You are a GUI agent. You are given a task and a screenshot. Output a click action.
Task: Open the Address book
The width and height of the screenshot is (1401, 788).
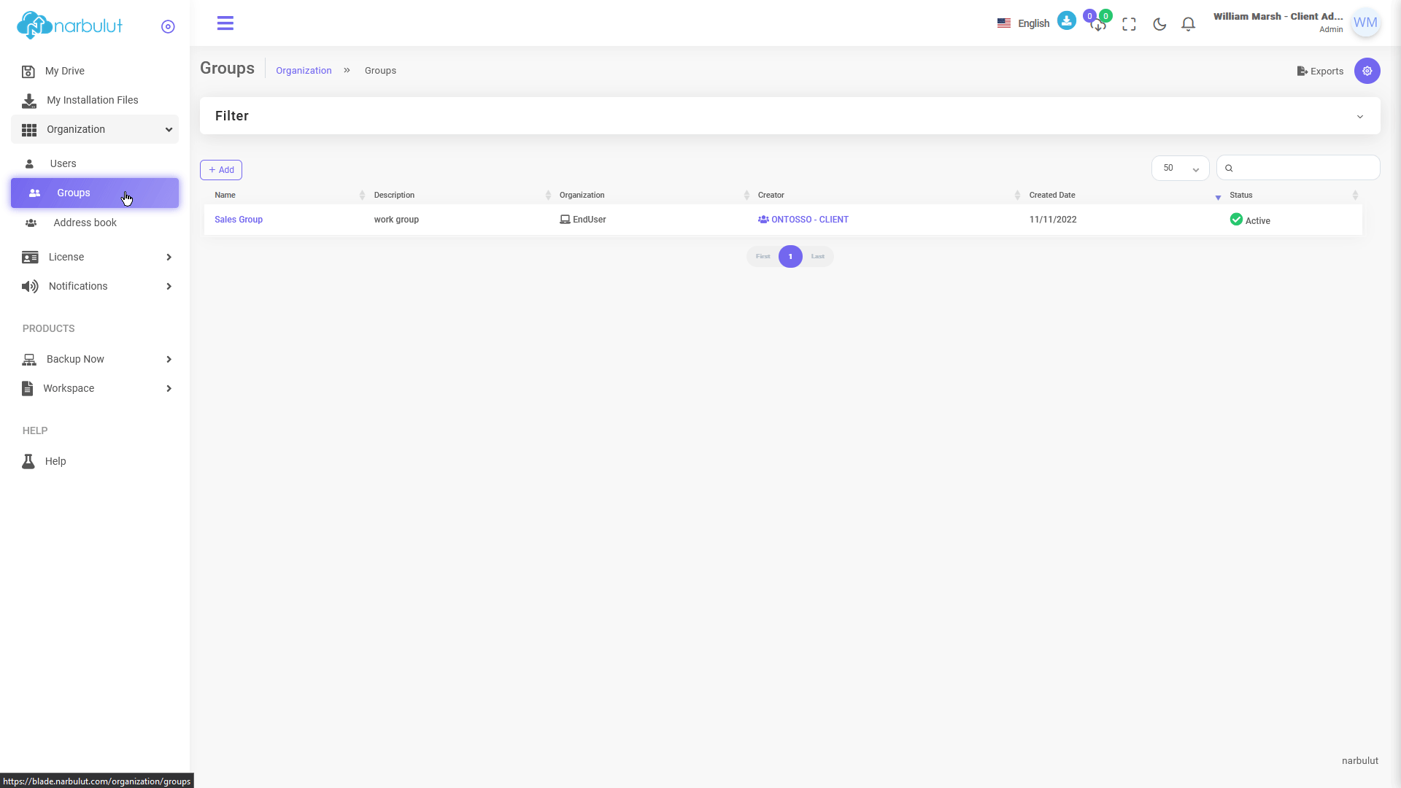(95, 223)
